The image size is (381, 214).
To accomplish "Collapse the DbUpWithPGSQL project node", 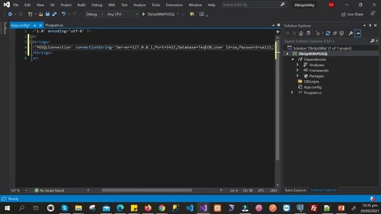I will (288, 54).
